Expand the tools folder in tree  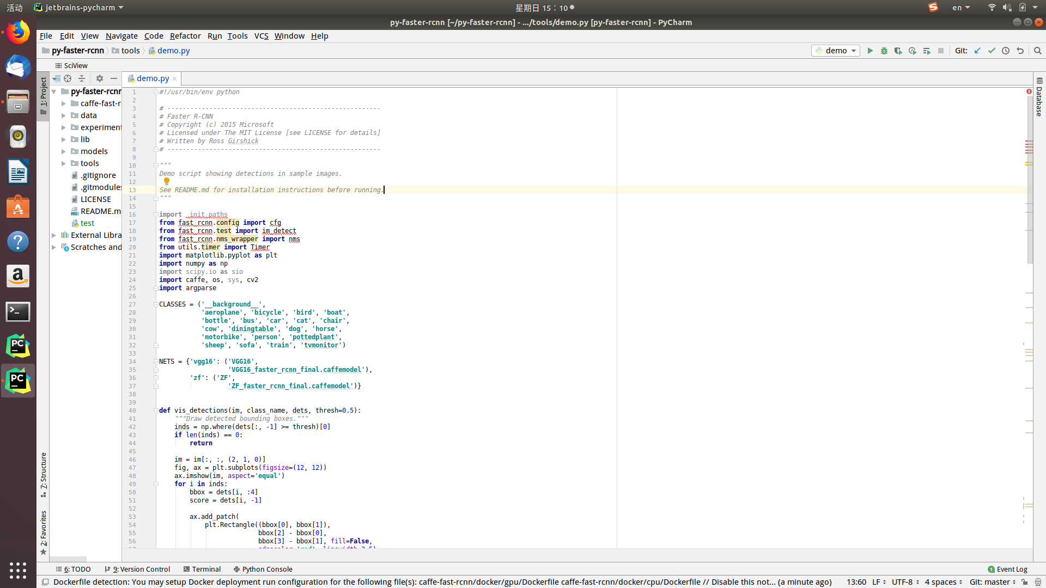click(x=64, y=163)
